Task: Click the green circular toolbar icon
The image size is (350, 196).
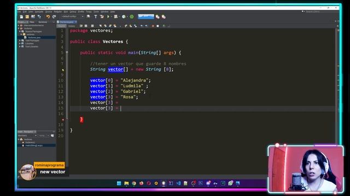Action: point(132,17)
